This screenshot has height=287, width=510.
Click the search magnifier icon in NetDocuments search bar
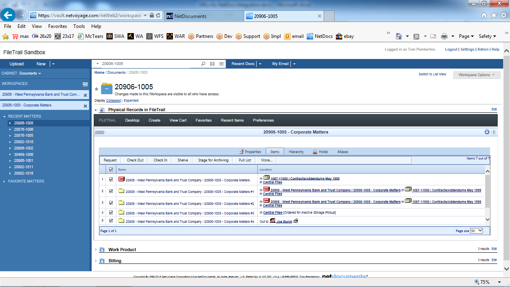point(203,64)
